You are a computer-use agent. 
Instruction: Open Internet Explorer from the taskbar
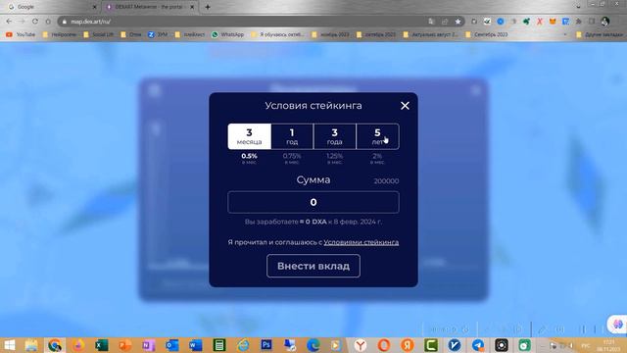point(243,345)
